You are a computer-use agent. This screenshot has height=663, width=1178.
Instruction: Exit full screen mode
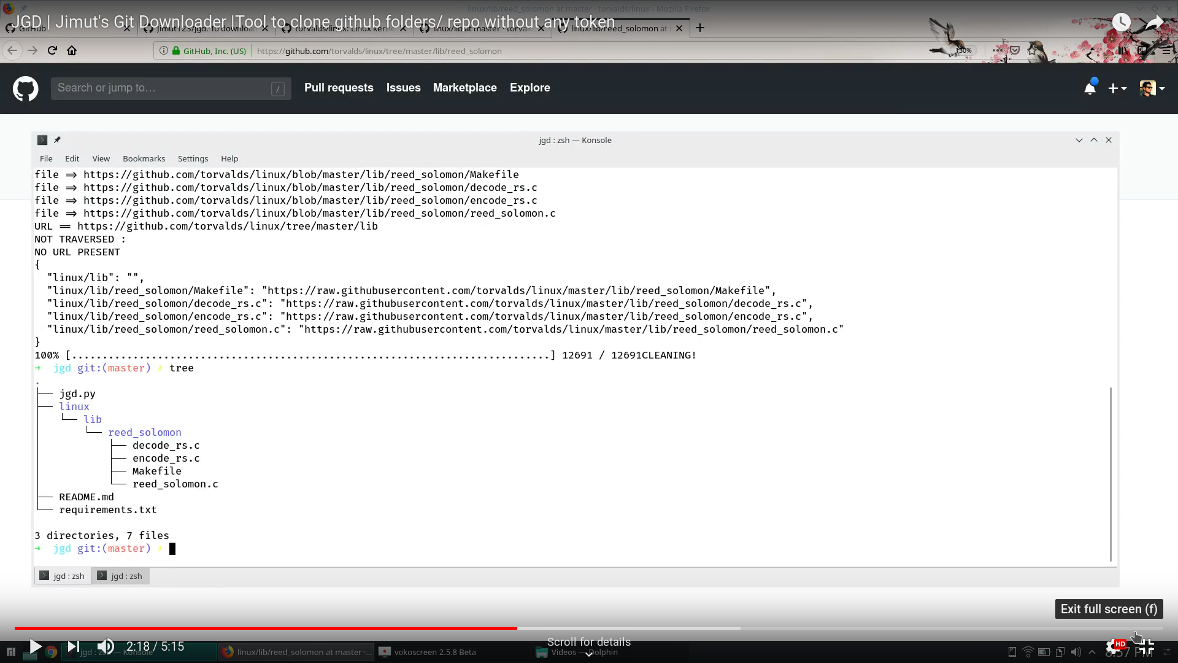pyautogui.click(x=1146, y=646)
